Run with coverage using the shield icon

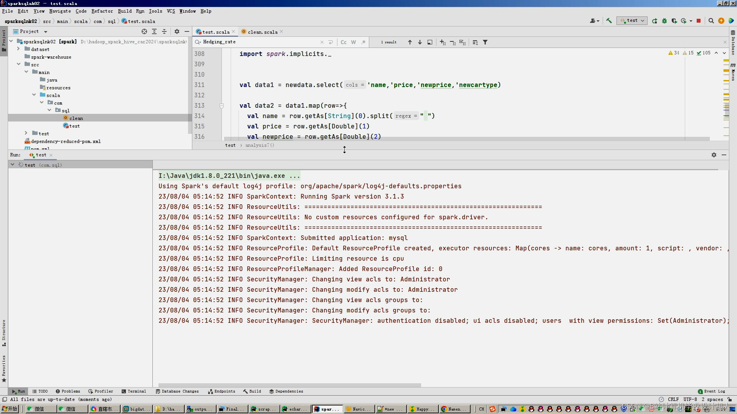[674, 21]
